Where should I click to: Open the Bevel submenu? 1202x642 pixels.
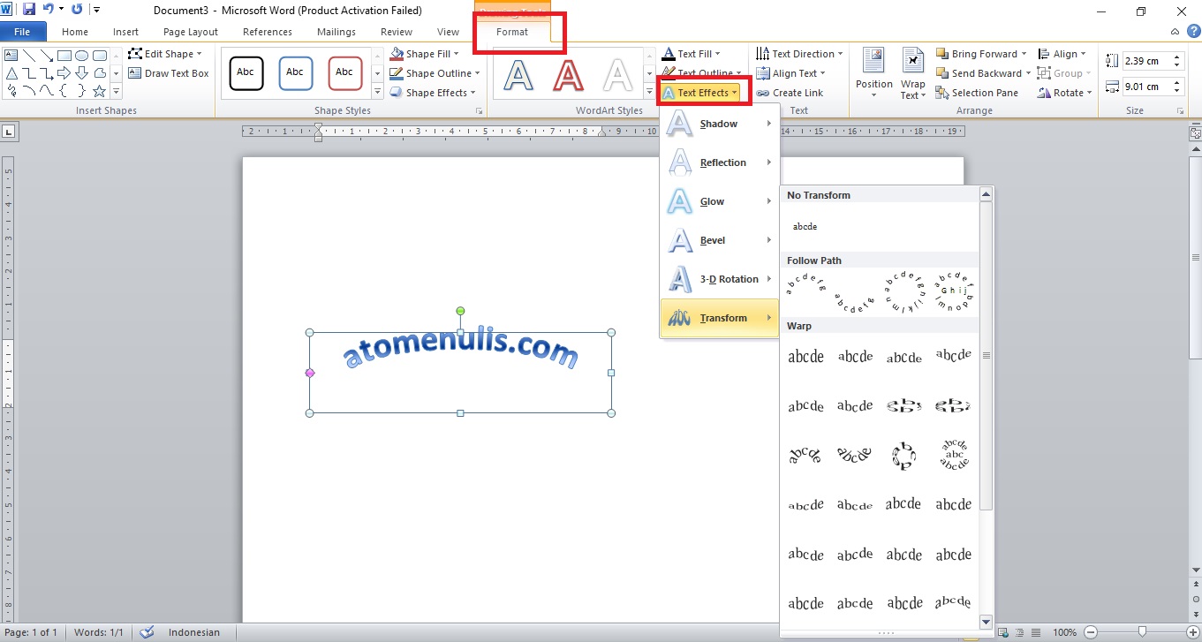[x=720, y=240]
